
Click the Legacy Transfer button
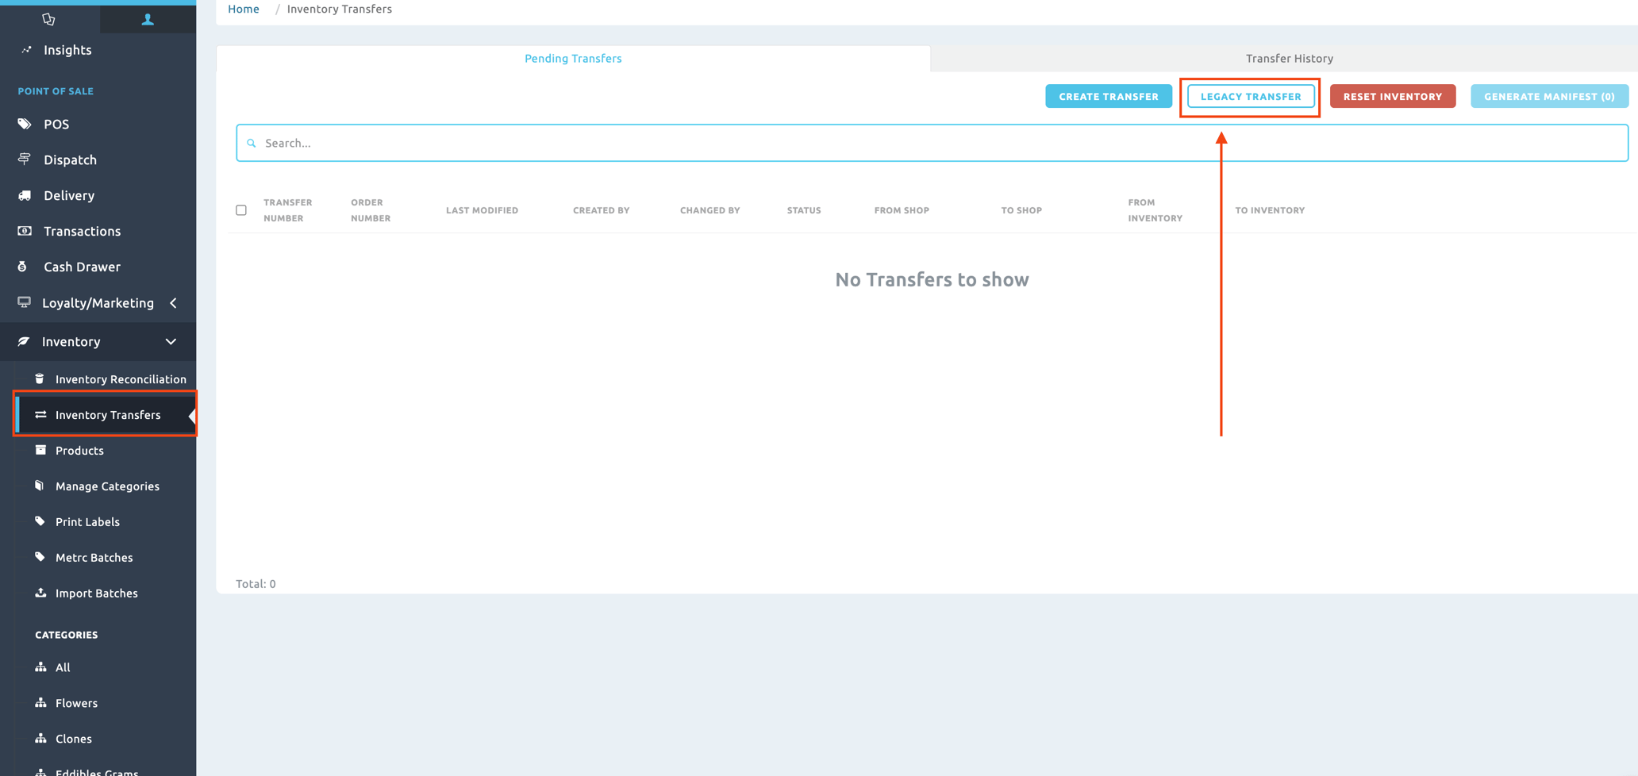click(1249, 96)
